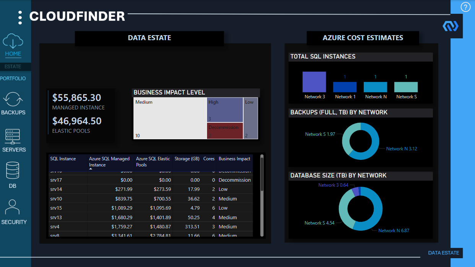Click the DATA ESTATE header above the table
This screenshot has height=267, width=475.
pos(150,38)
